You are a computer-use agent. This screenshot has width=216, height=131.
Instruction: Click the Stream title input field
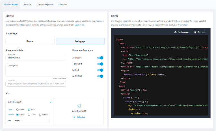pos(36,58)
